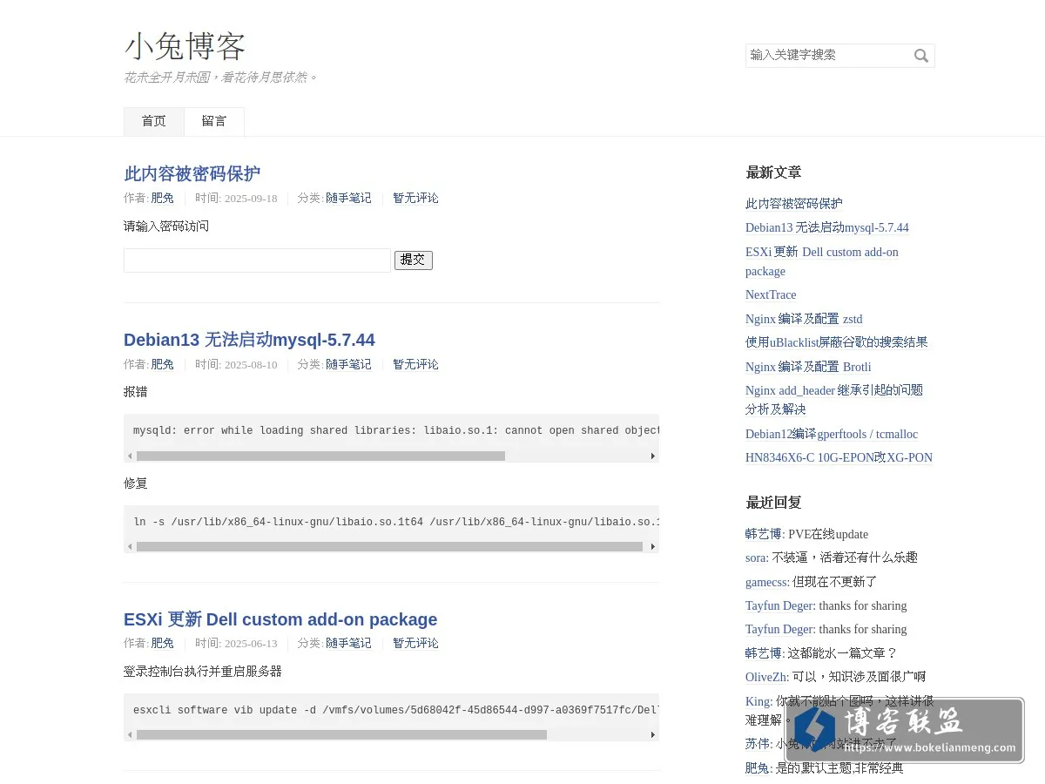Click horizontal scrollbar thumb of ln -s code block

pyautogui.click(x=389, y=547)
